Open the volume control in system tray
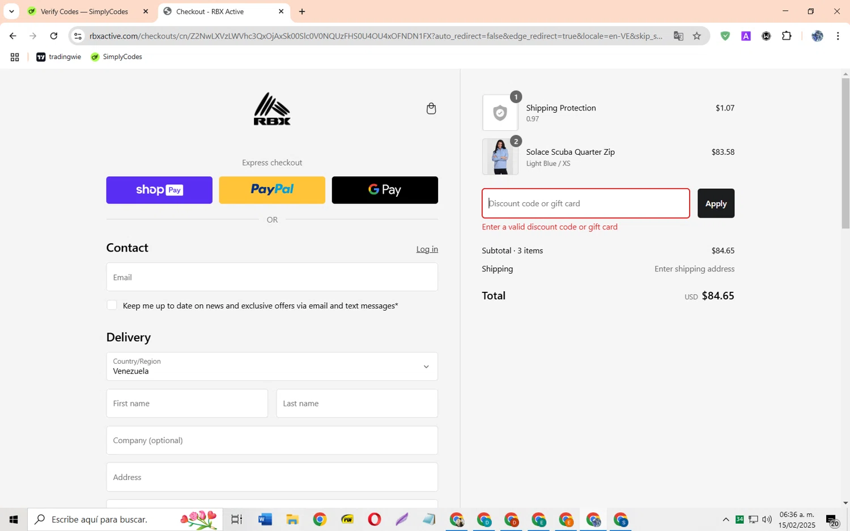Image resolution: width=850 pixels, height=531 pixels. point(767,519)
